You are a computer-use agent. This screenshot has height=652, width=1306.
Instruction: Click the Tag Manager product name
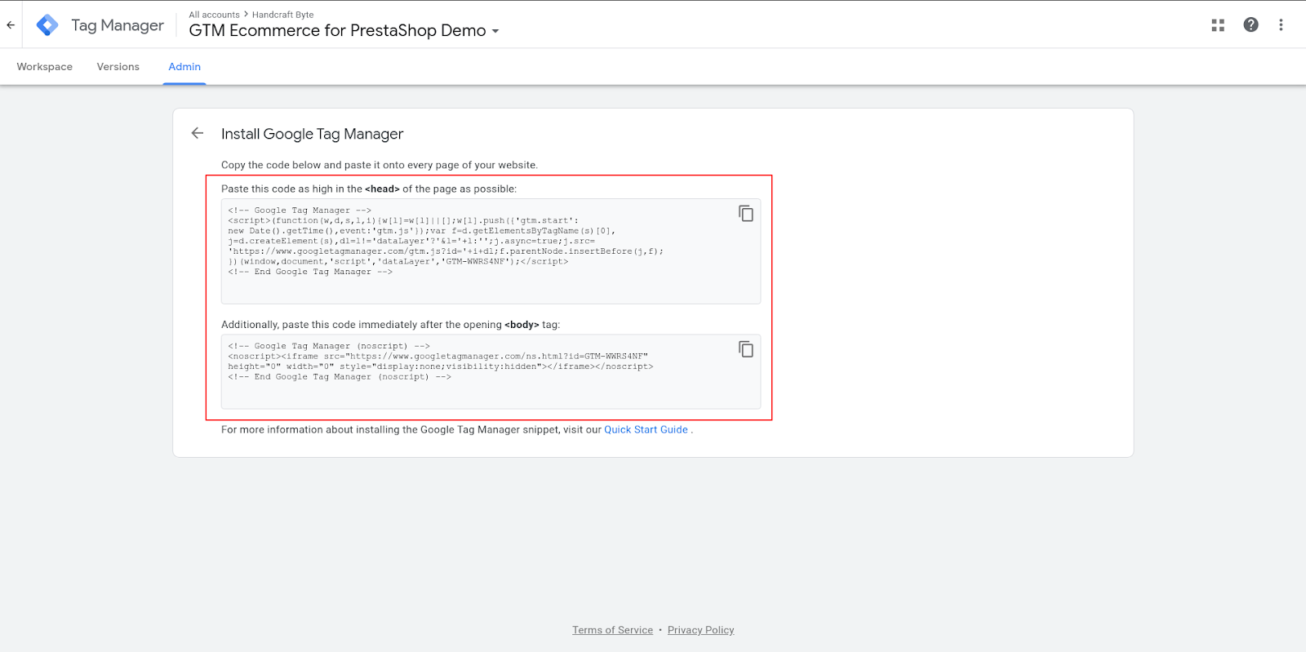click(x=118, y=26)
